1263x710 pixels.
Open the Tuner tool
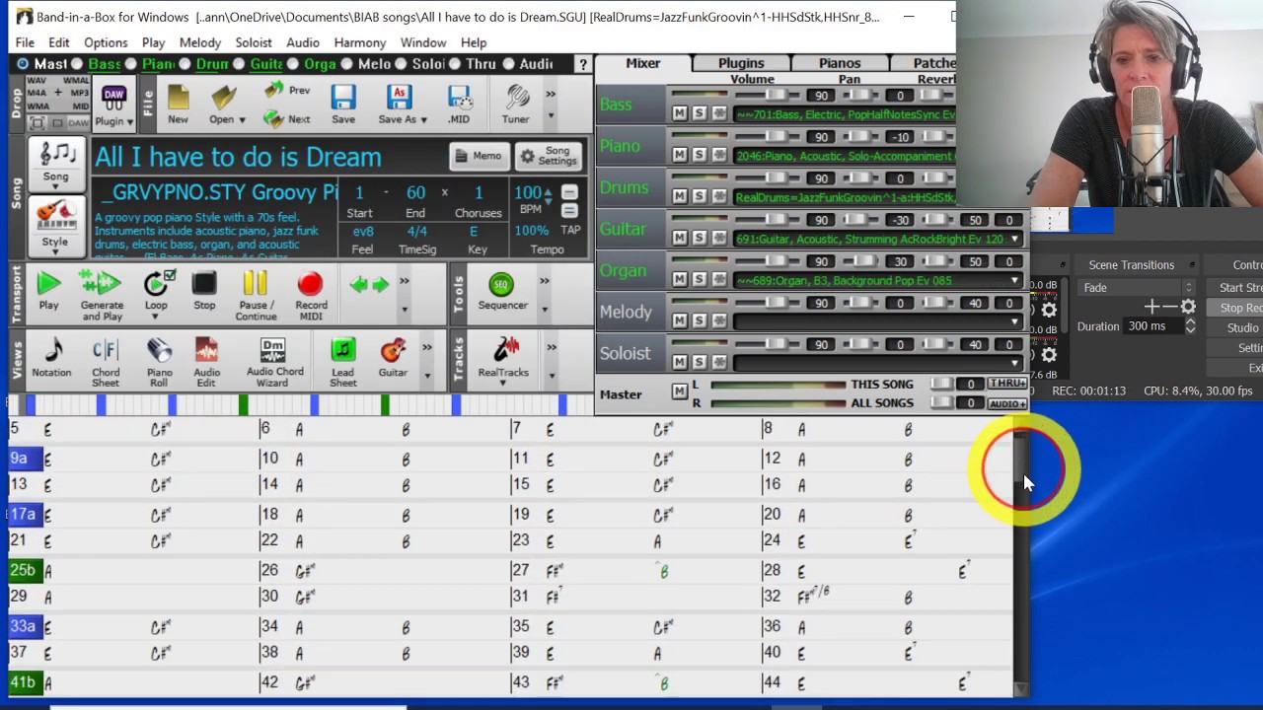515,105
